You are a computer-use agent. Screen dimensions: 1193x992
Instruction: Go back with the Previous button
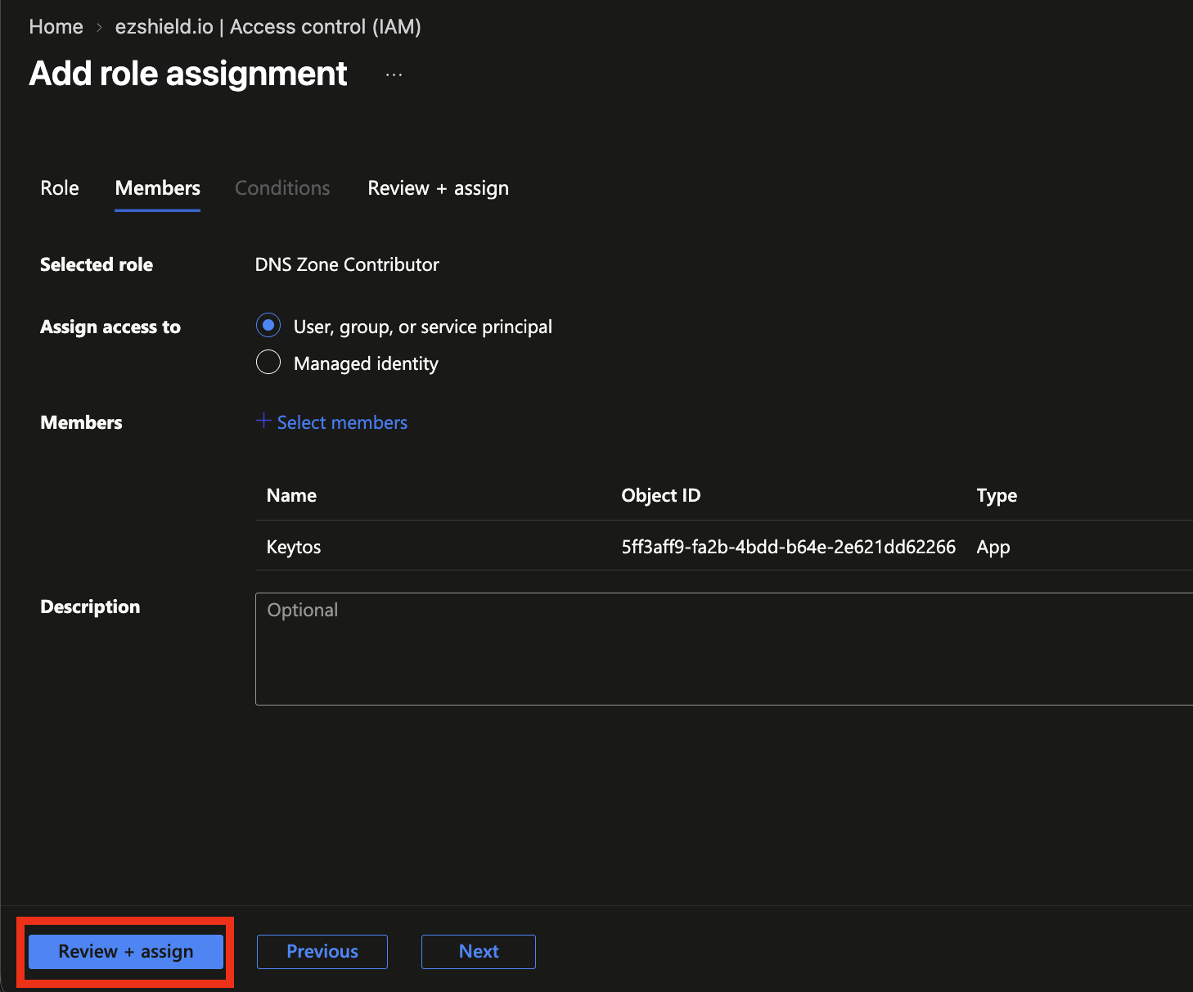pyautogui.click(x=322, y=952)
